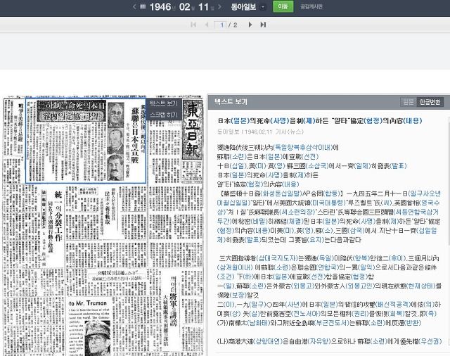450x356 pixels.
Task: Go to the next page
Action: 250,25
